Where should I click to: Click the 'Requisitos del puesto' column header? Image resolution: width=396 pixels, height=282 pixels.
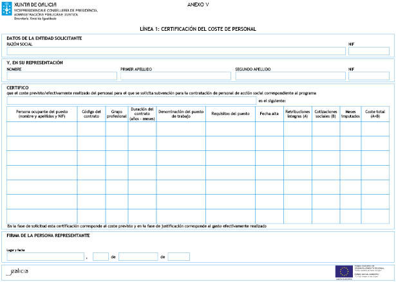[x=231, y=114]
